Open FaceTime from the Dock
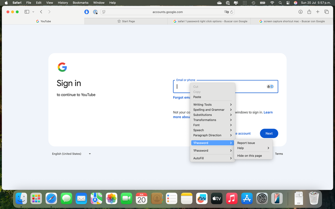335x209 pixels. coord(127,199)
